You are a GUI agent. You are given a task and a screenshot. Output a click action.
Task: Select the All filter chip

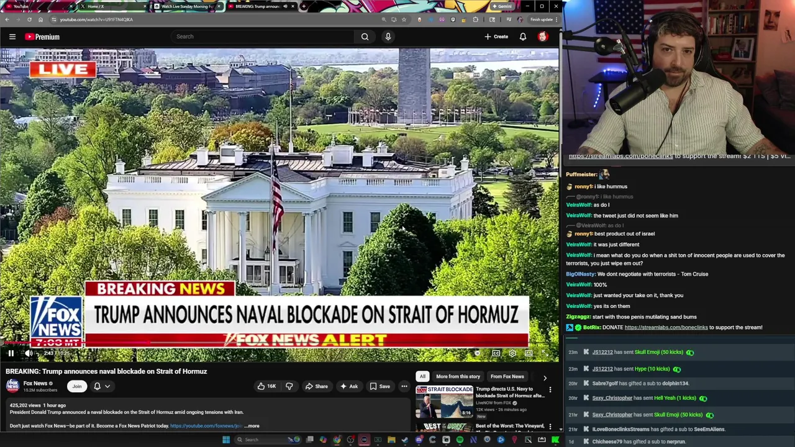422,376
